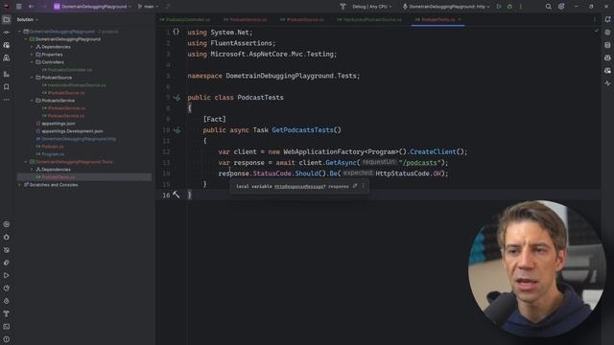Viewport: 614px width, 345px height.
Task: Open the Notifications bell panel
Action: [x=607, y=19]
